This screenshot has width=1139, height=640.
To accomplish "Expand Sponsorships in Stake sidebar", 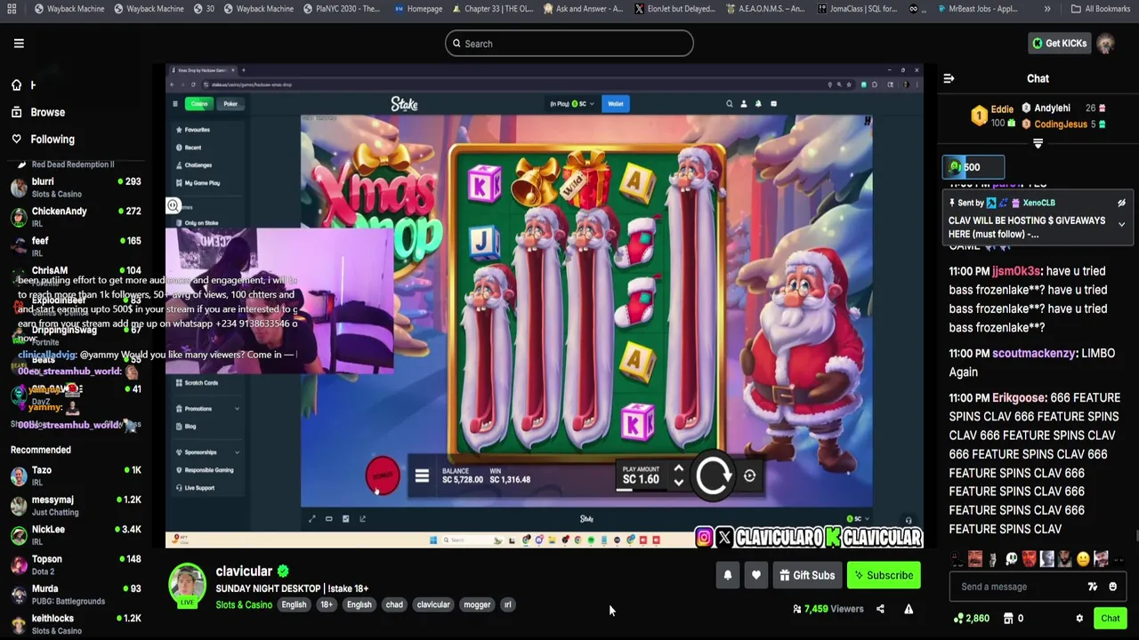I will pos(207,452).
